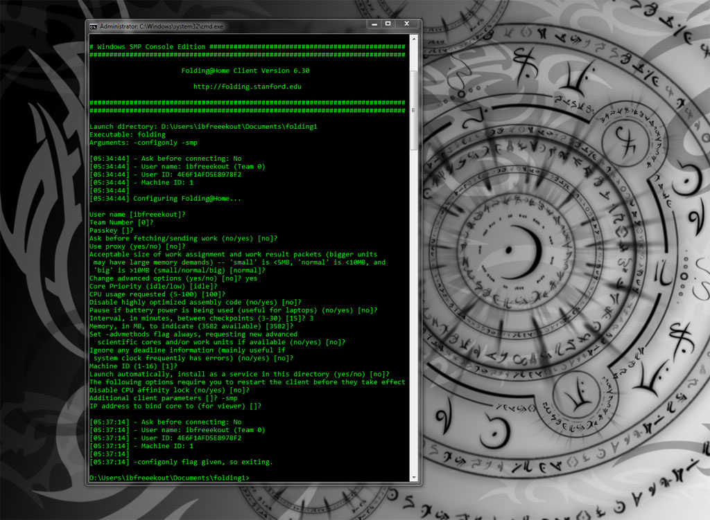This screenshot has height=520, width=710.
Task: Click the 'IP address to bind core' line
Action: coord(175,406)
